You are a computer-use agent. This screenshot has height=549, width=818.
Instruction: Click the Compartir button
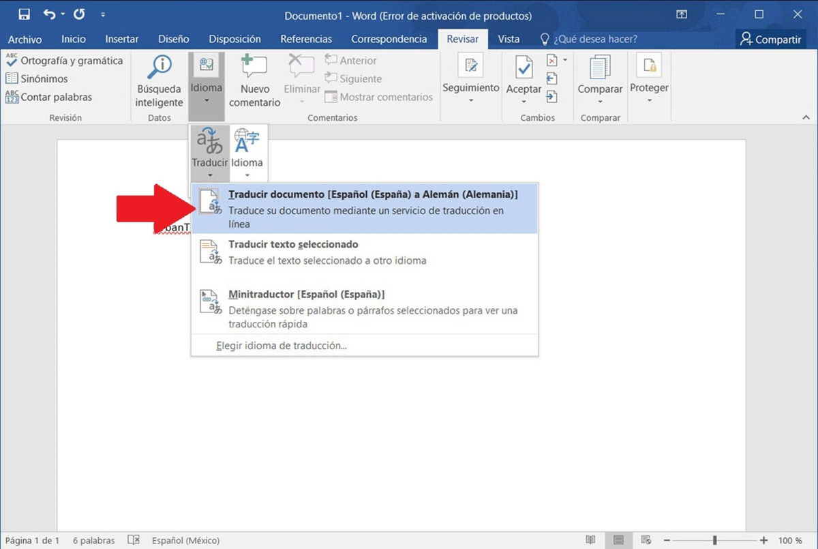[770, 39]
